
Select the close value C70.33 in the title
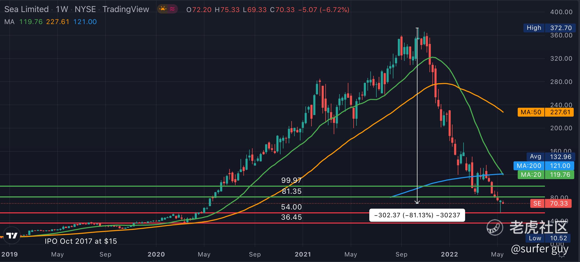[x=282, y=10]
